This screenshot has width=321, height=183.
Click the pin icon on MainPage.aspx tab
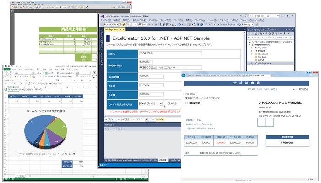(x=120, y=30)
